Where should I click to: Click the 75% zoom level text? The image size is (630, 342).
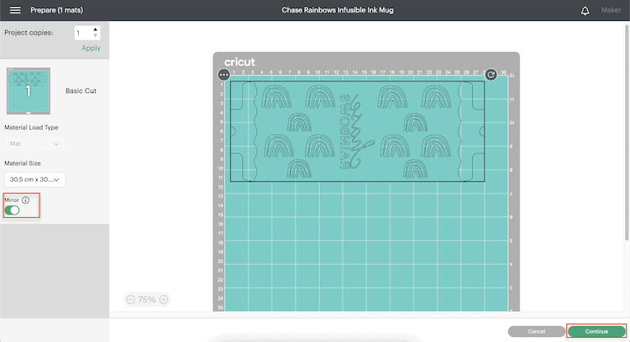(147, 299)
